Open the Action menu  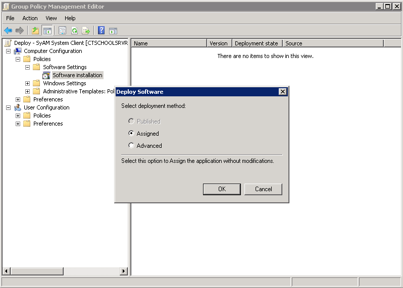pos(30,18)
